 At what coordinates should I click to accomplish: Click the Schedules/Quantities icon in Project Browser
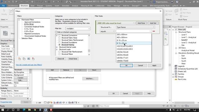click(x=176, y=69)
